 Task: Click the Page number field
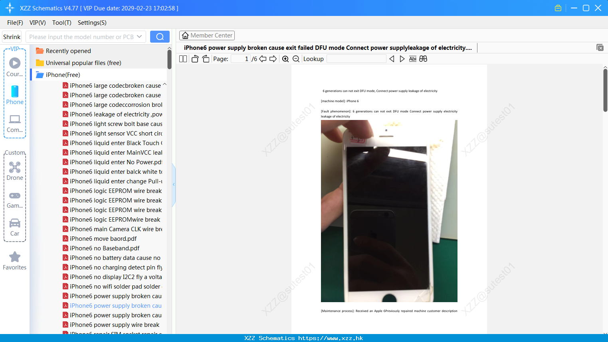click(x=241, y=59)
